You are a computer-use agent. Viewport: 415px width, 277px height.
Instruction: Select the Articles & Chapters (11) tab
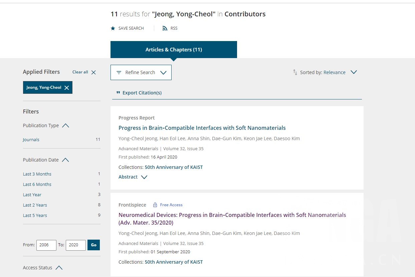[174, 49]
